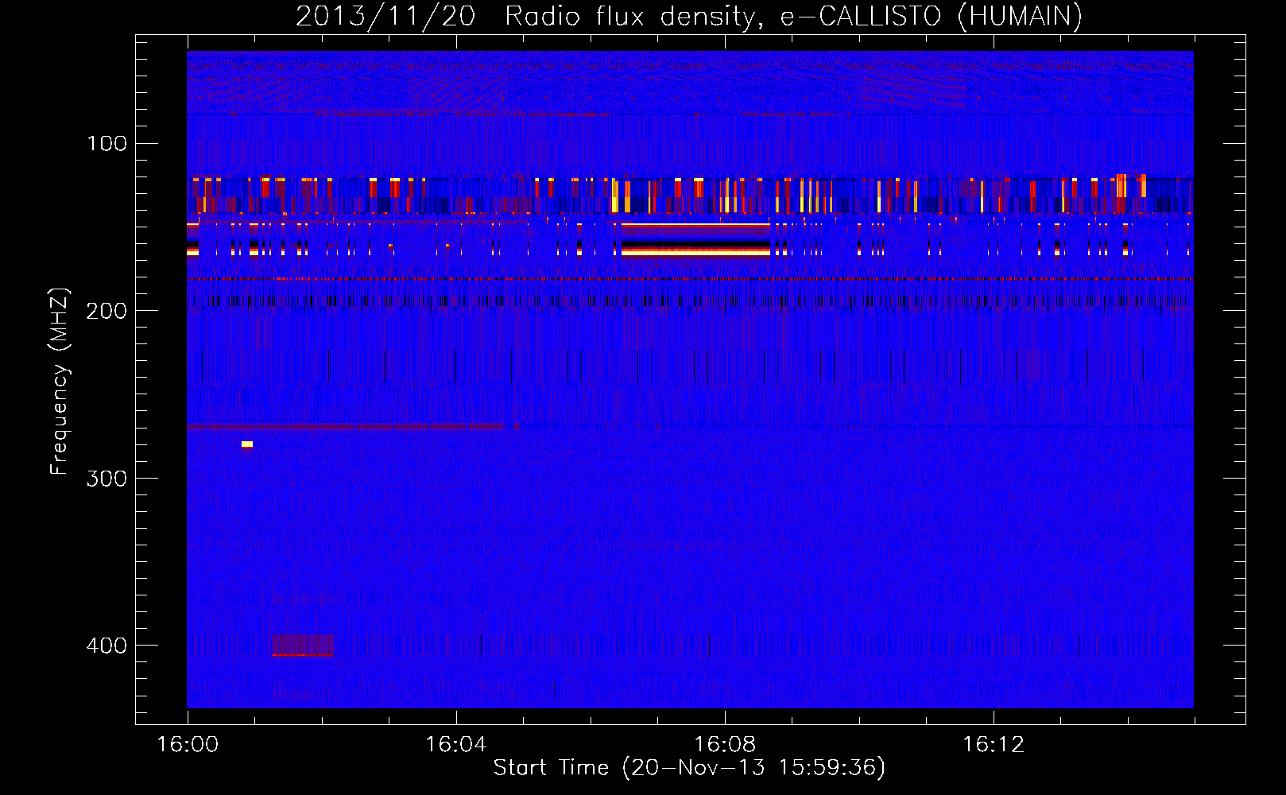
Task: Click the "Frequency (MHZ)" y-axis label
Action: pyautogui.click(x=60, y=382)
